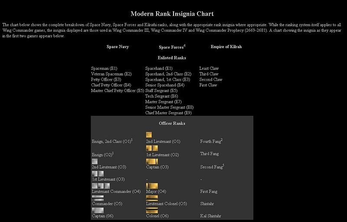The image size is (347, 222).
Task: Click the gold 1st Lieutenant (O2) double-square insignia
Action: tap(152, 148)
